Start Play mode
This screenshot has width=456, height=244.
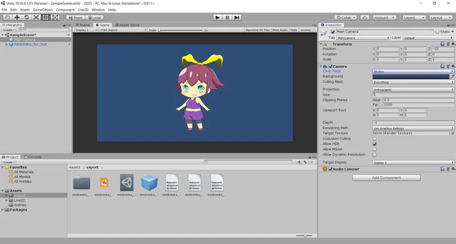pyautogui.click(x=217, y=18)
